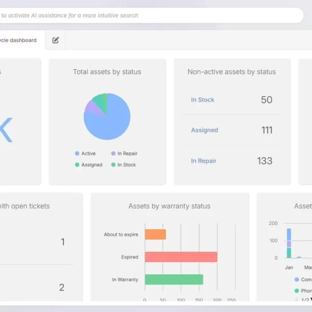
Task: Open the In Stock assets link
Action: click(203, 100)
